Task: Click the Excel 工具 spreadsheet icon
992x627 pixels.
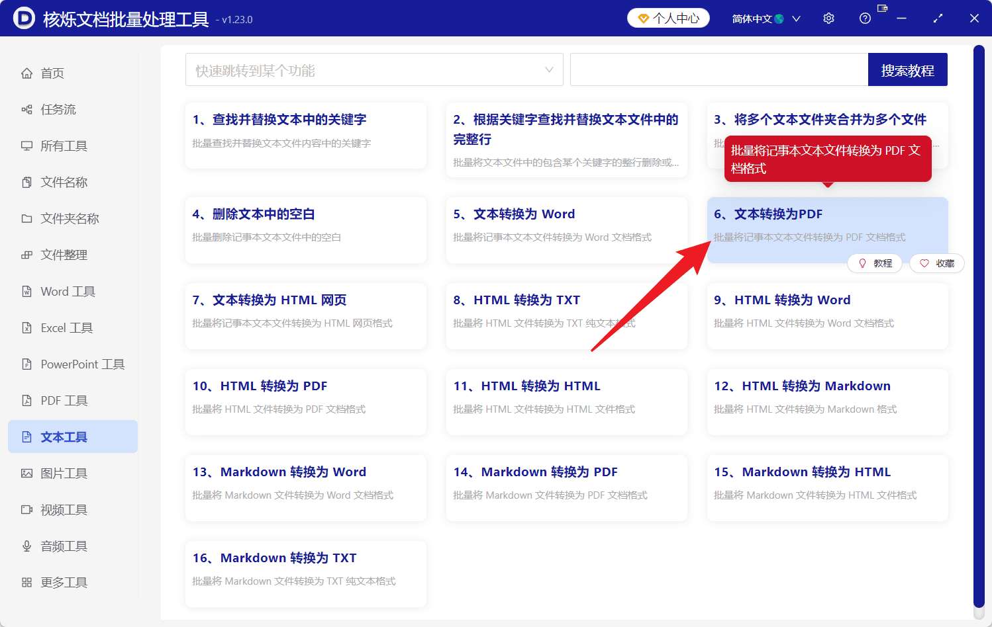Action: pyautogui.click(x=26, y=327)
